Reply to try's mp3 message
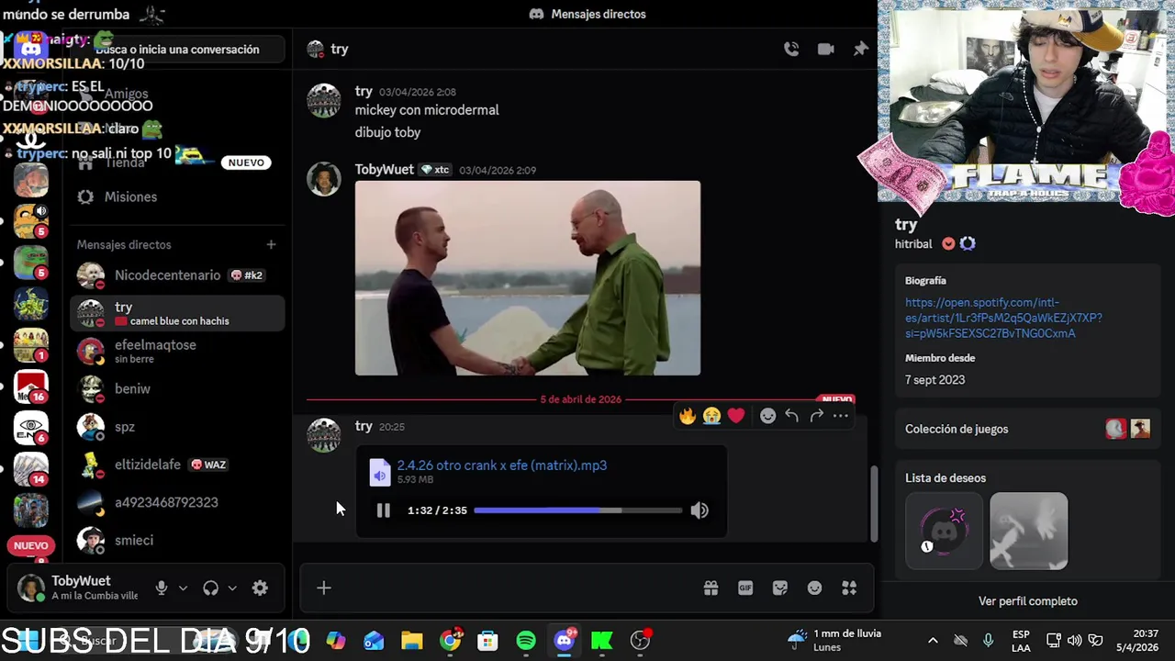Viewport: 1175px width, 661px height. pyautogui.click(x=791, y=416)
